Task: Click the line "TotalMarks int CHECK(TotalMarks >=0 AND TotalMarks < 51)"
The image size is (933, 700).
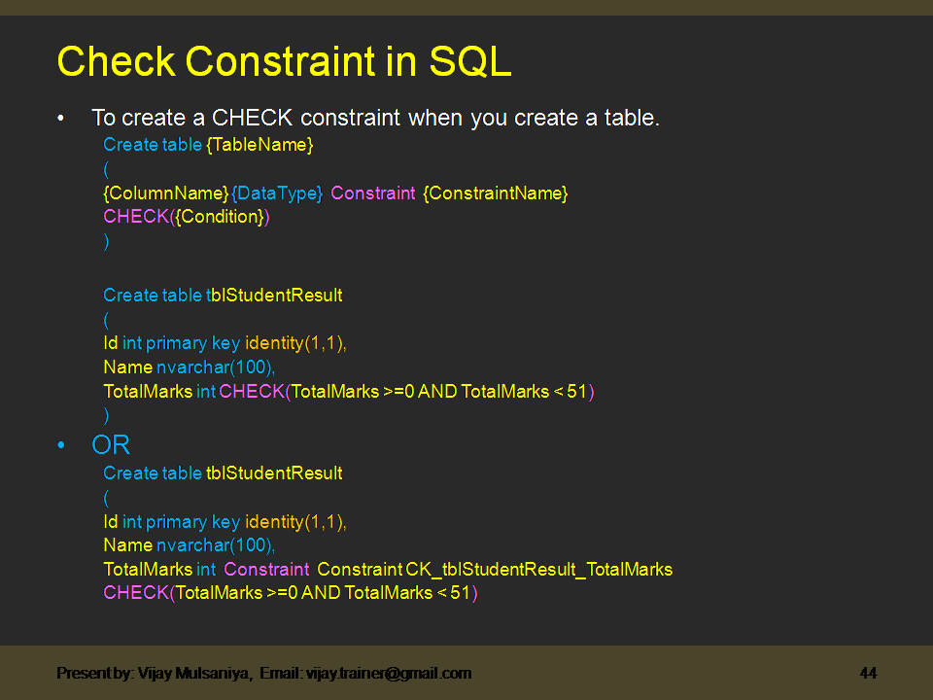Action: coord(349,392)
